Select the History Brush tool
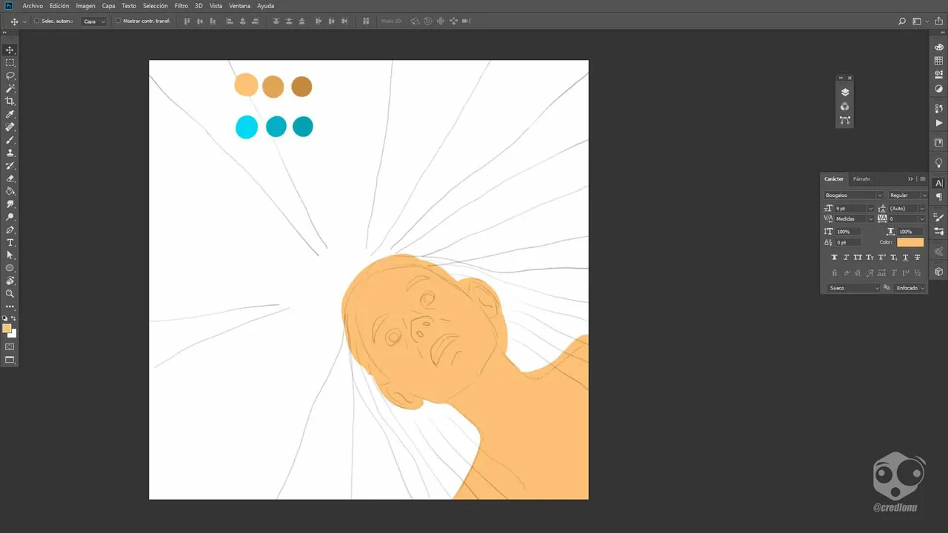This screenshot has width=948, height=533. tap(10, 166)
